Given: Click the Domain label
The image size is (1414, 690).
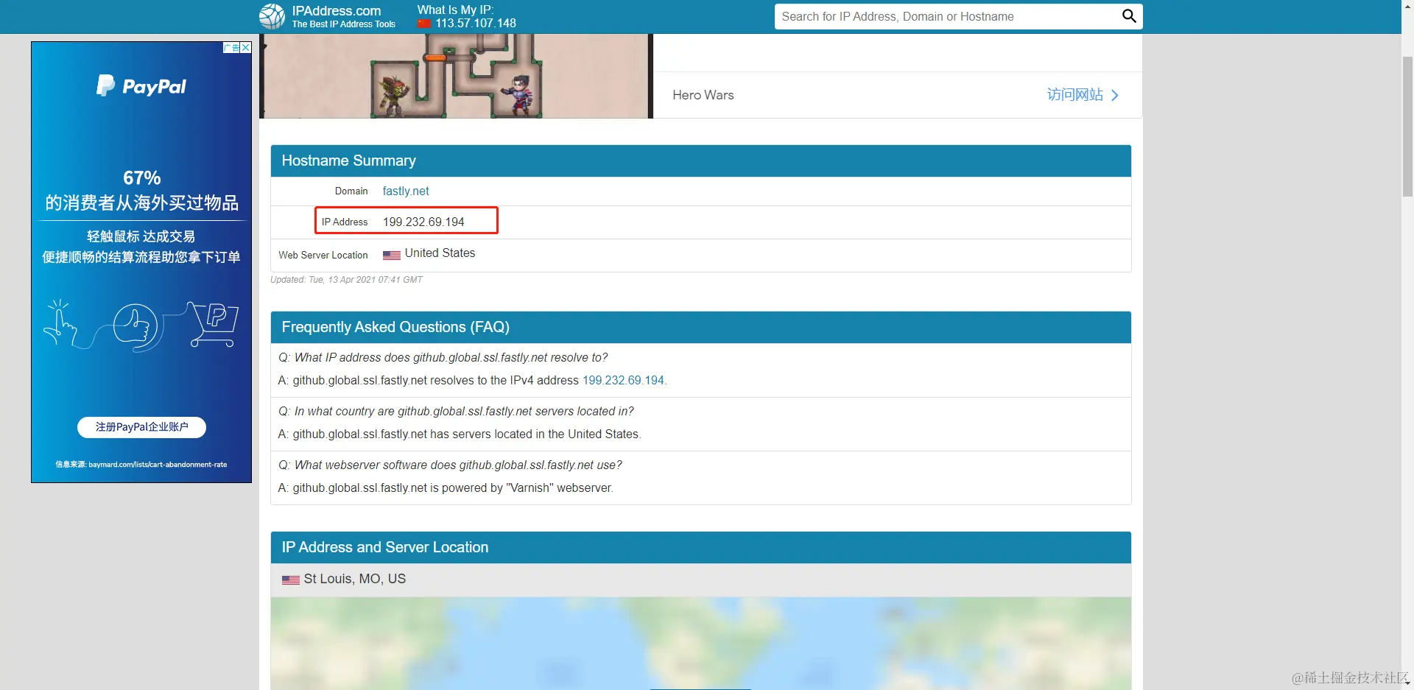Looking at the screenshot, I should (x=351, y=191).
